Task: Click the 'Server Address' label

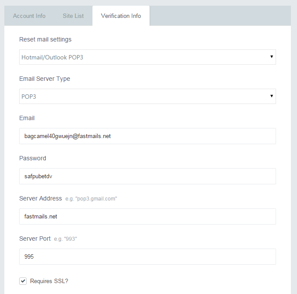Action: (x=41, y=198)
